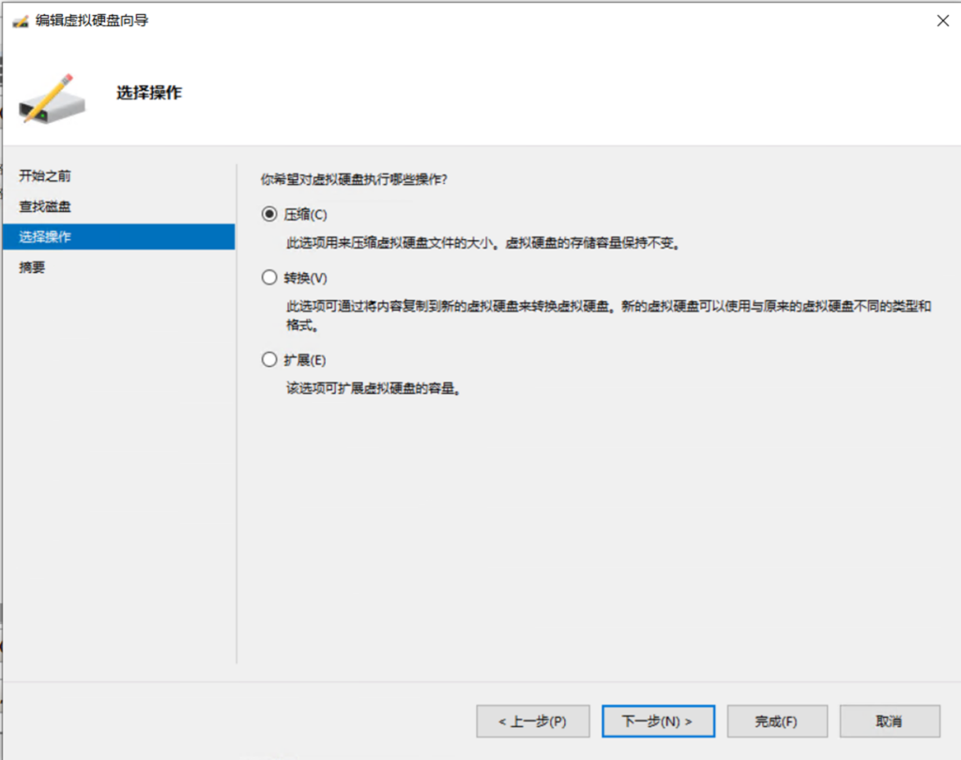This screenshot has height=760, width=961.
Task: Click the 完成(F) finish button
Action: tap(777, 722)
